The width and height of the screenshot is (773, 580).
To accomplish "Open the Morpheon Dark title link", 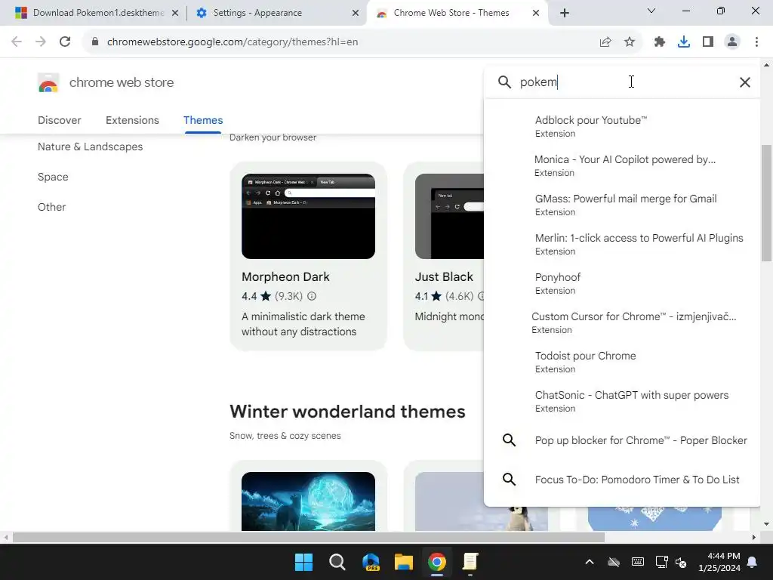I will 285,276.
